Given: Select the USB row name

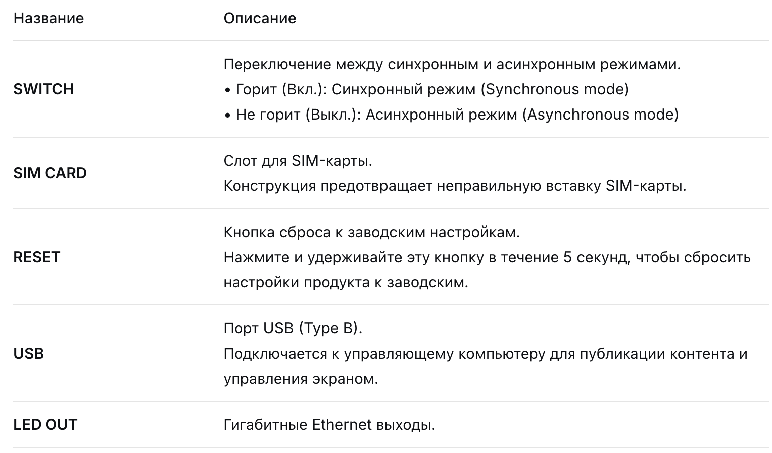Looking at the screenshot, I should 28,354.
